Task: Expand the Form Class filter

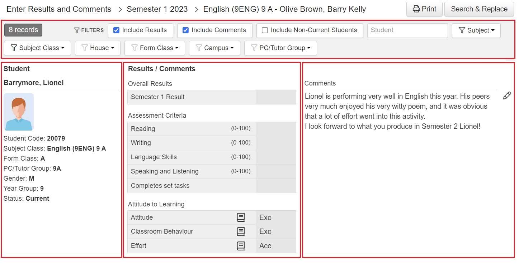Action: pos(155,48)
